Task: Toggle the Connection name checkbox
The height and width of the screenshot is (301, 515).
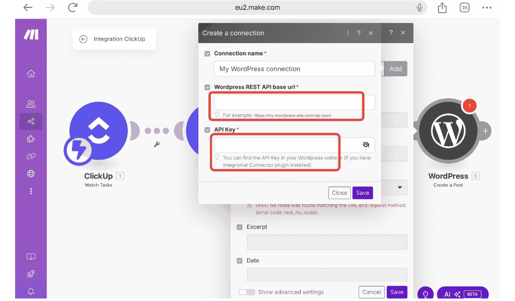Action: pos(207,54)
